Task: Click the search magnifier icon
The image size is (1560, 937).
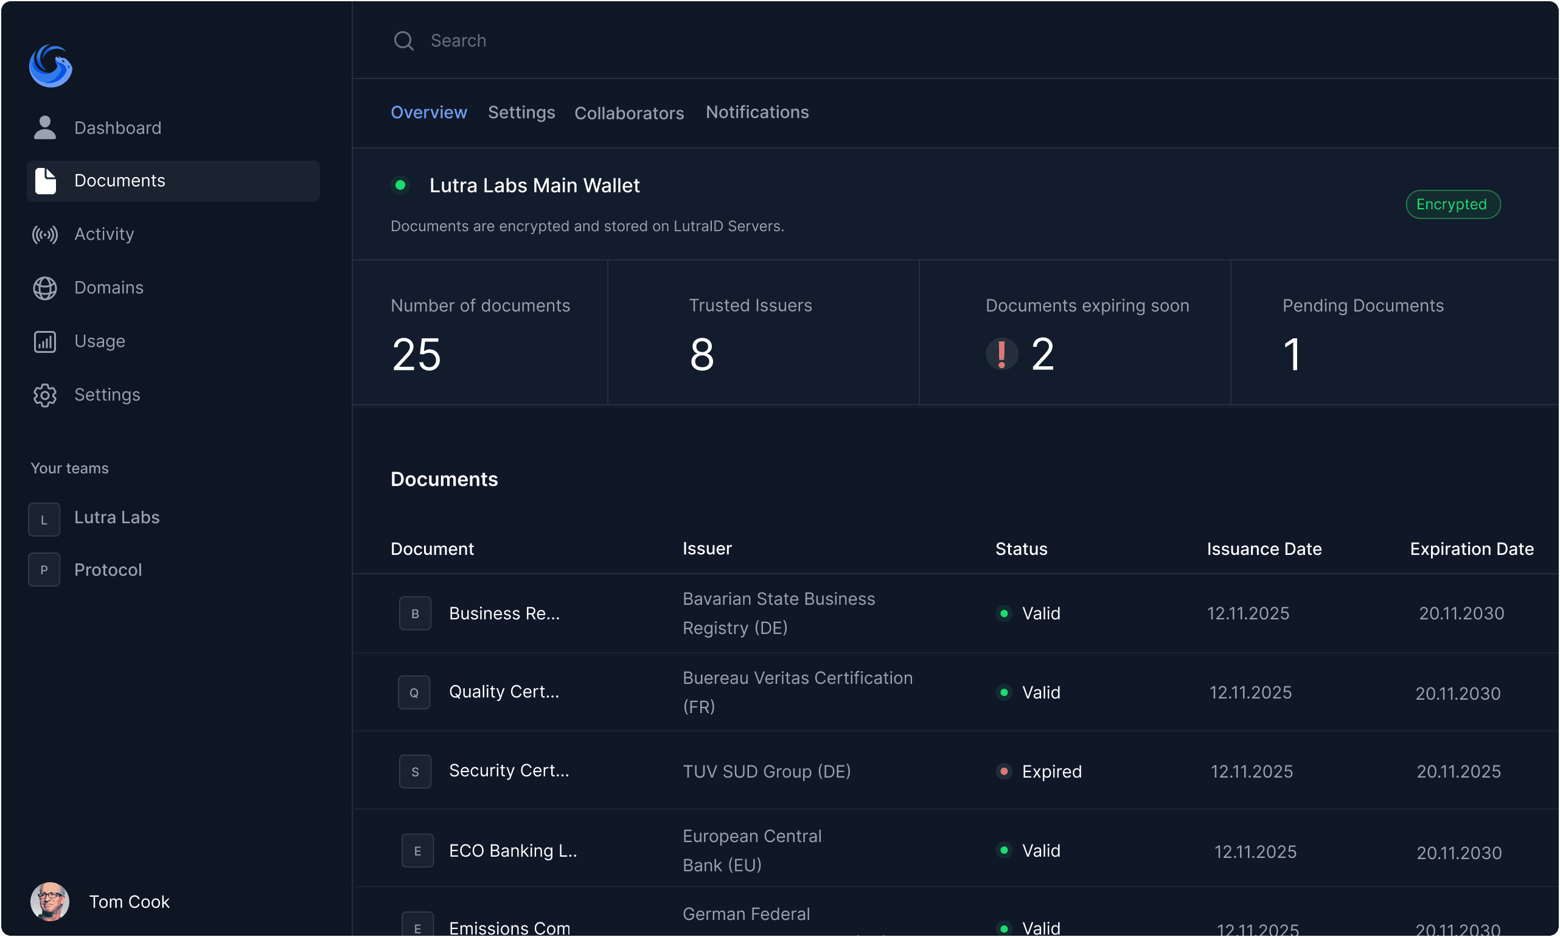Action: [405, 40]
